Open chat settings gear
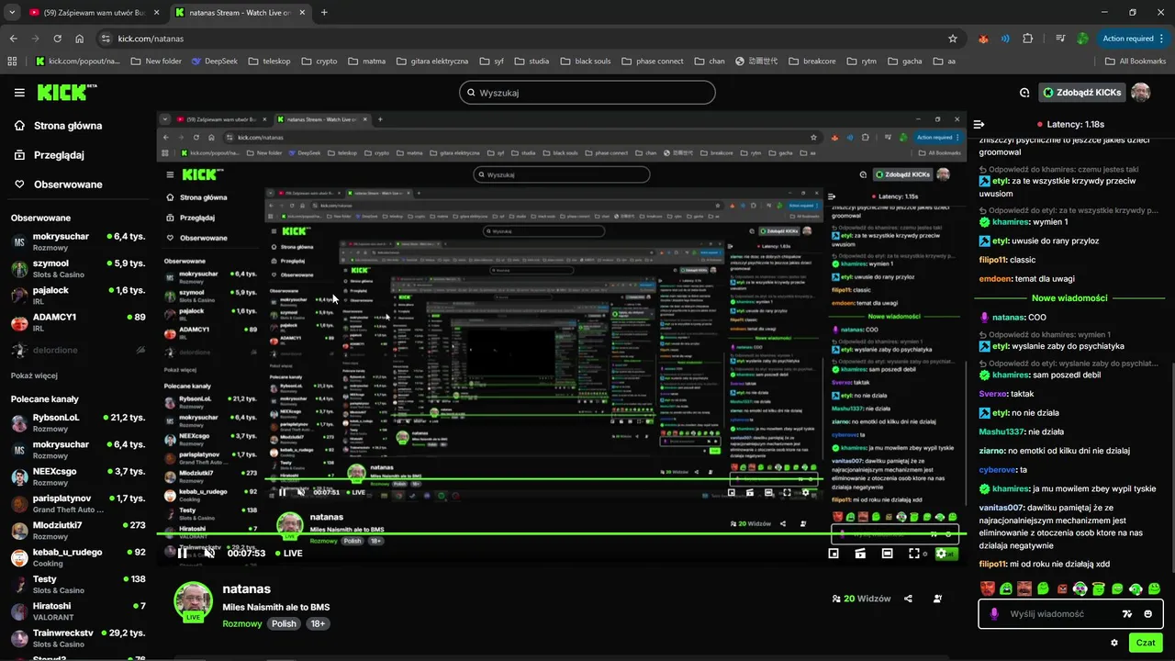 click(1114, 643)
